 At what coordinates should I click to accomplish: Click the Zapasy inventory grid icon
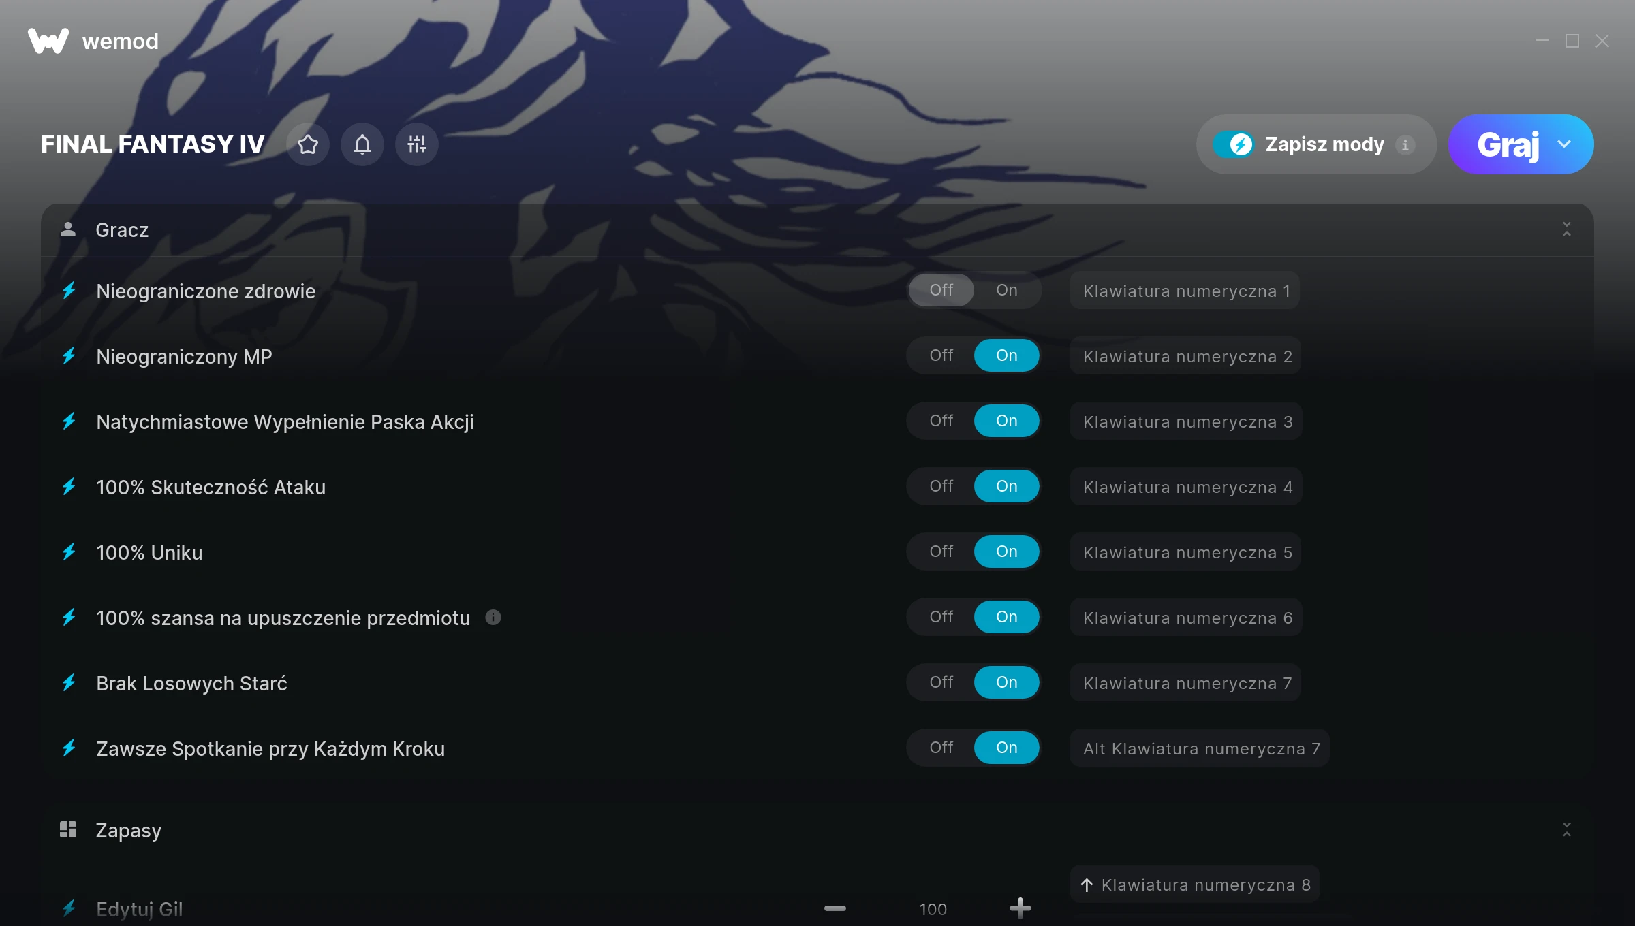coord(68,829)
